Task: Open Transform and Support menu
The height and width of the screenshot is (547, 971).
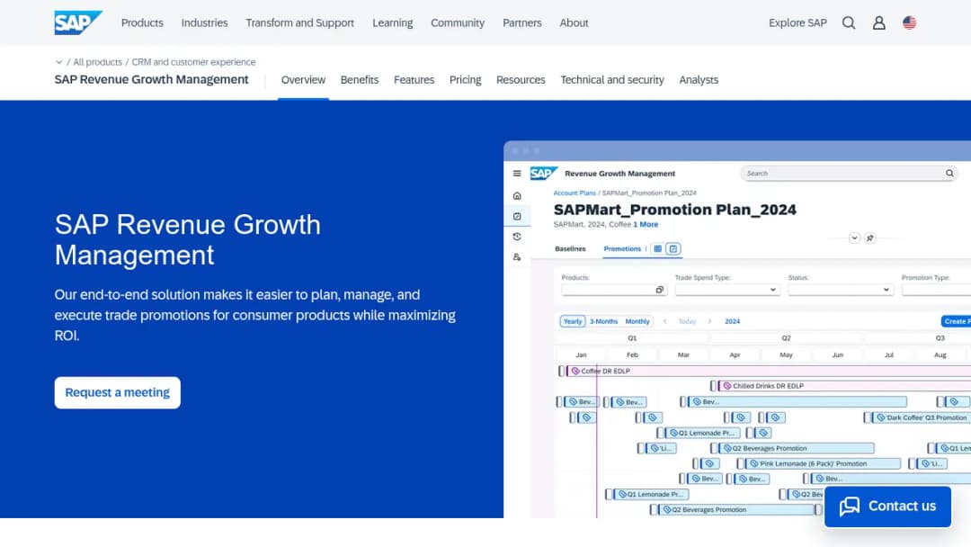Action: click(x=299, y=22)
